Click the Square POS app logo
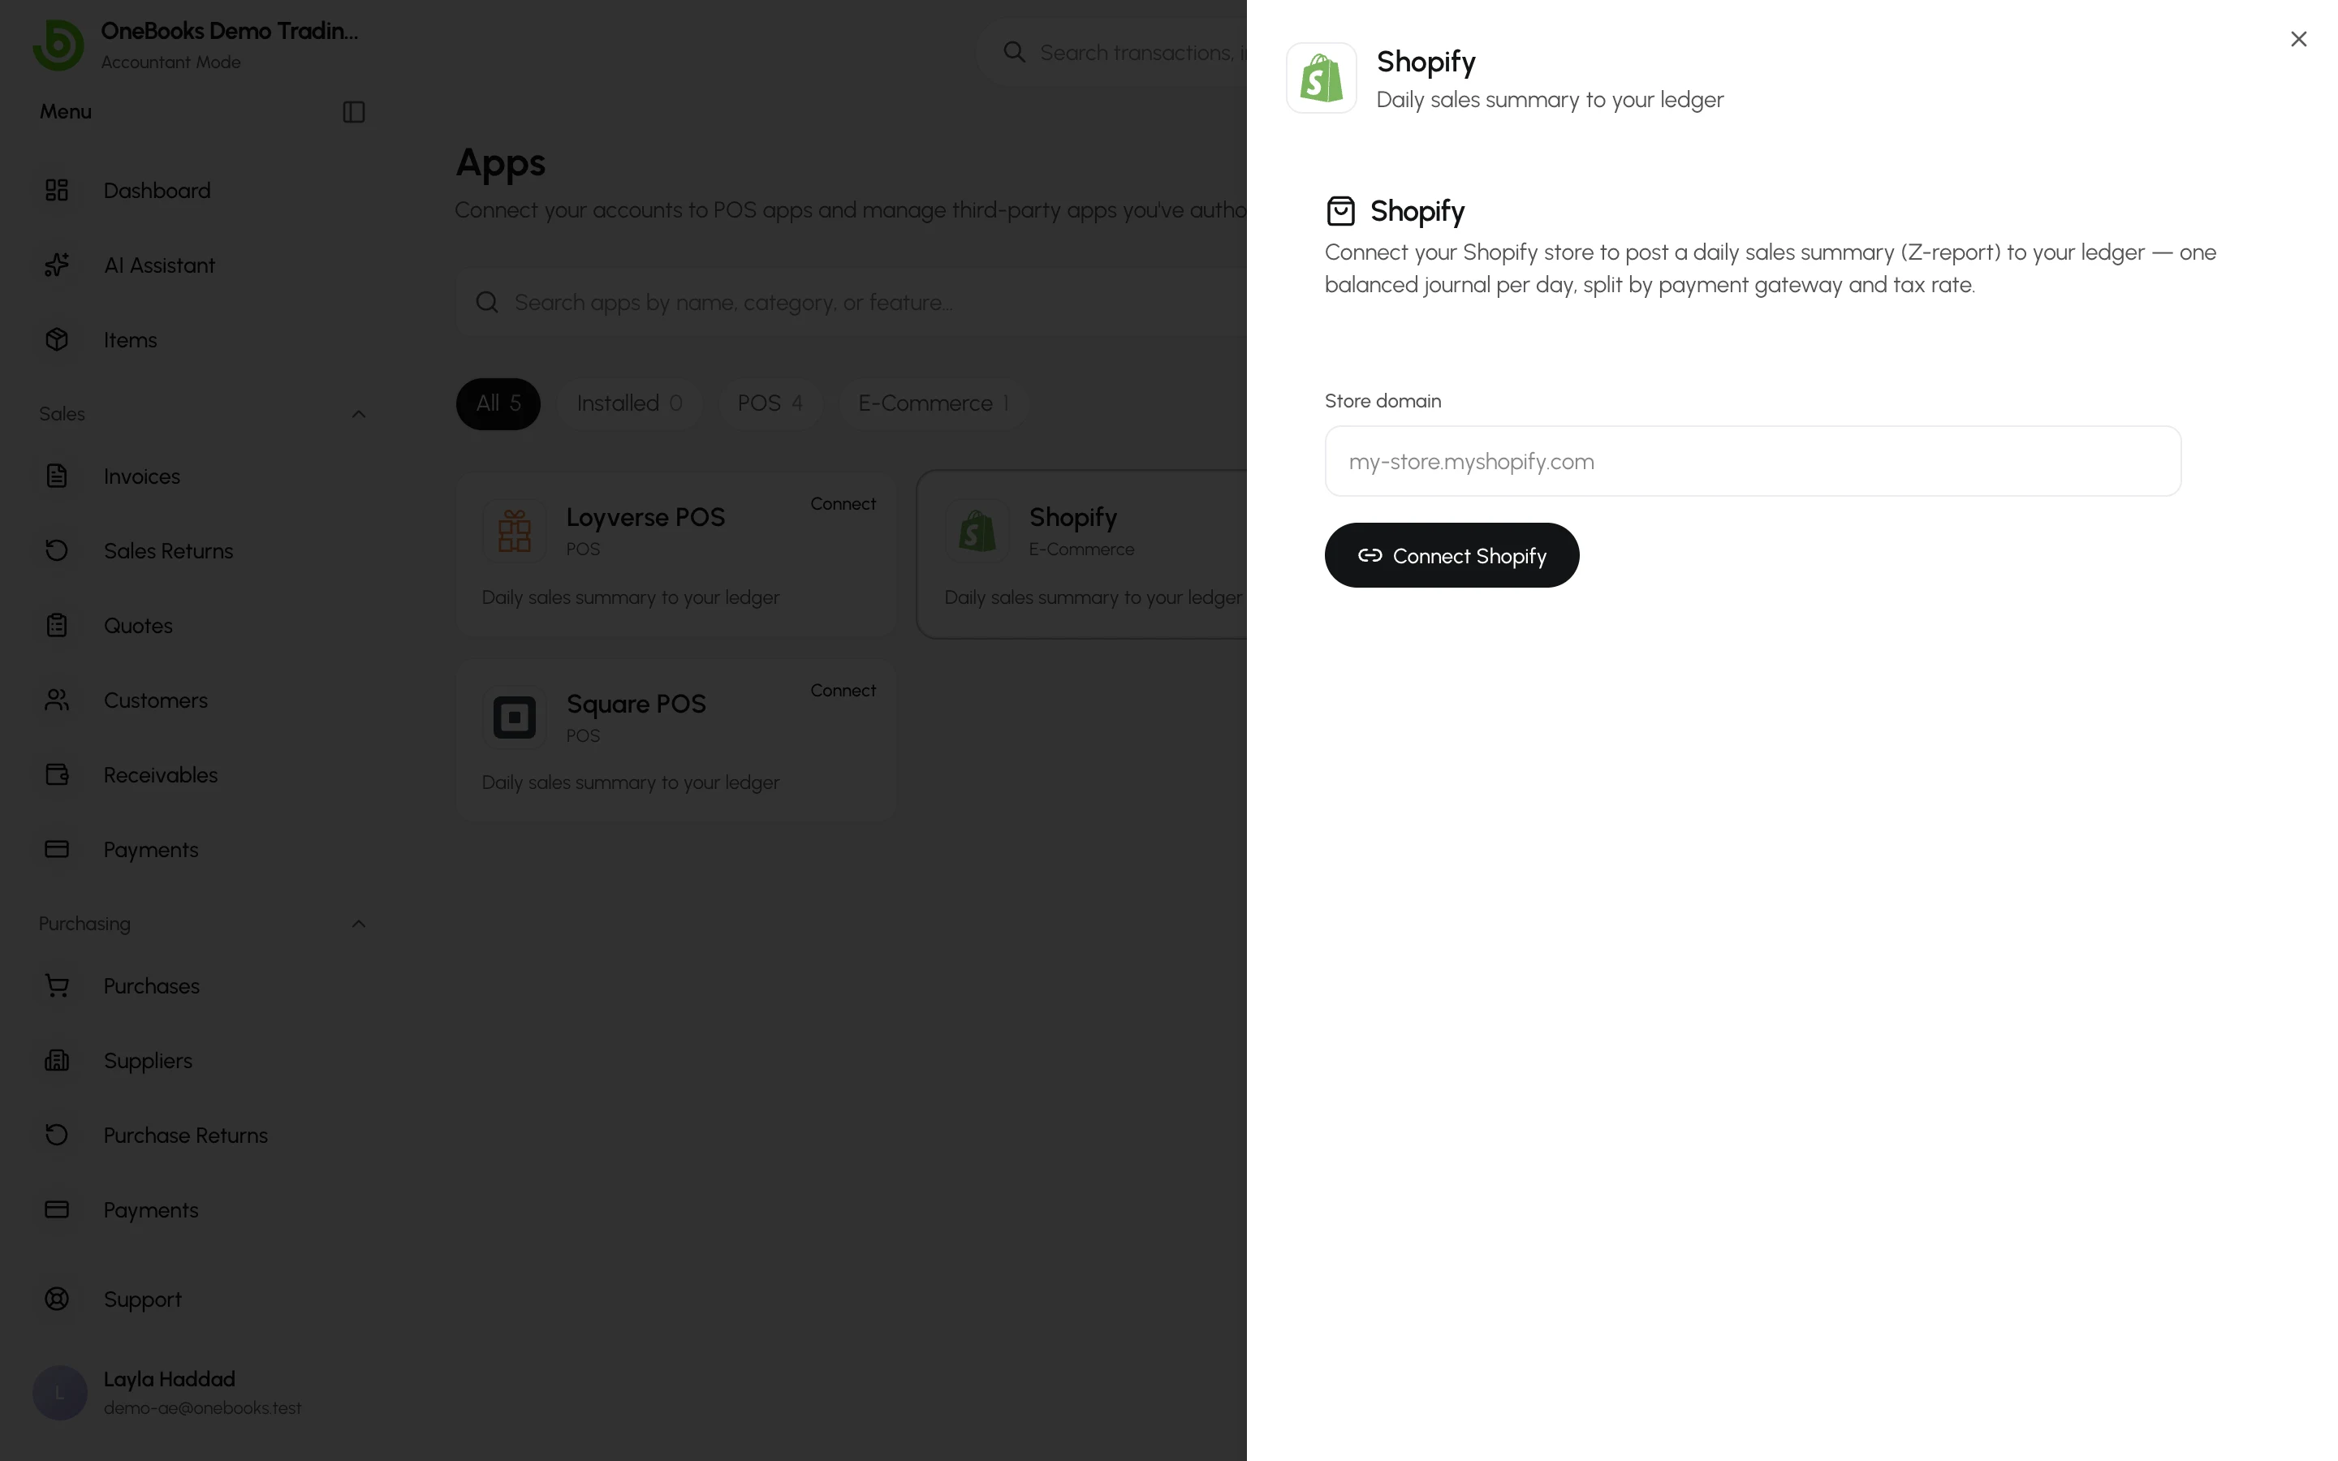 pyautogui.click(x=514, y=717)
